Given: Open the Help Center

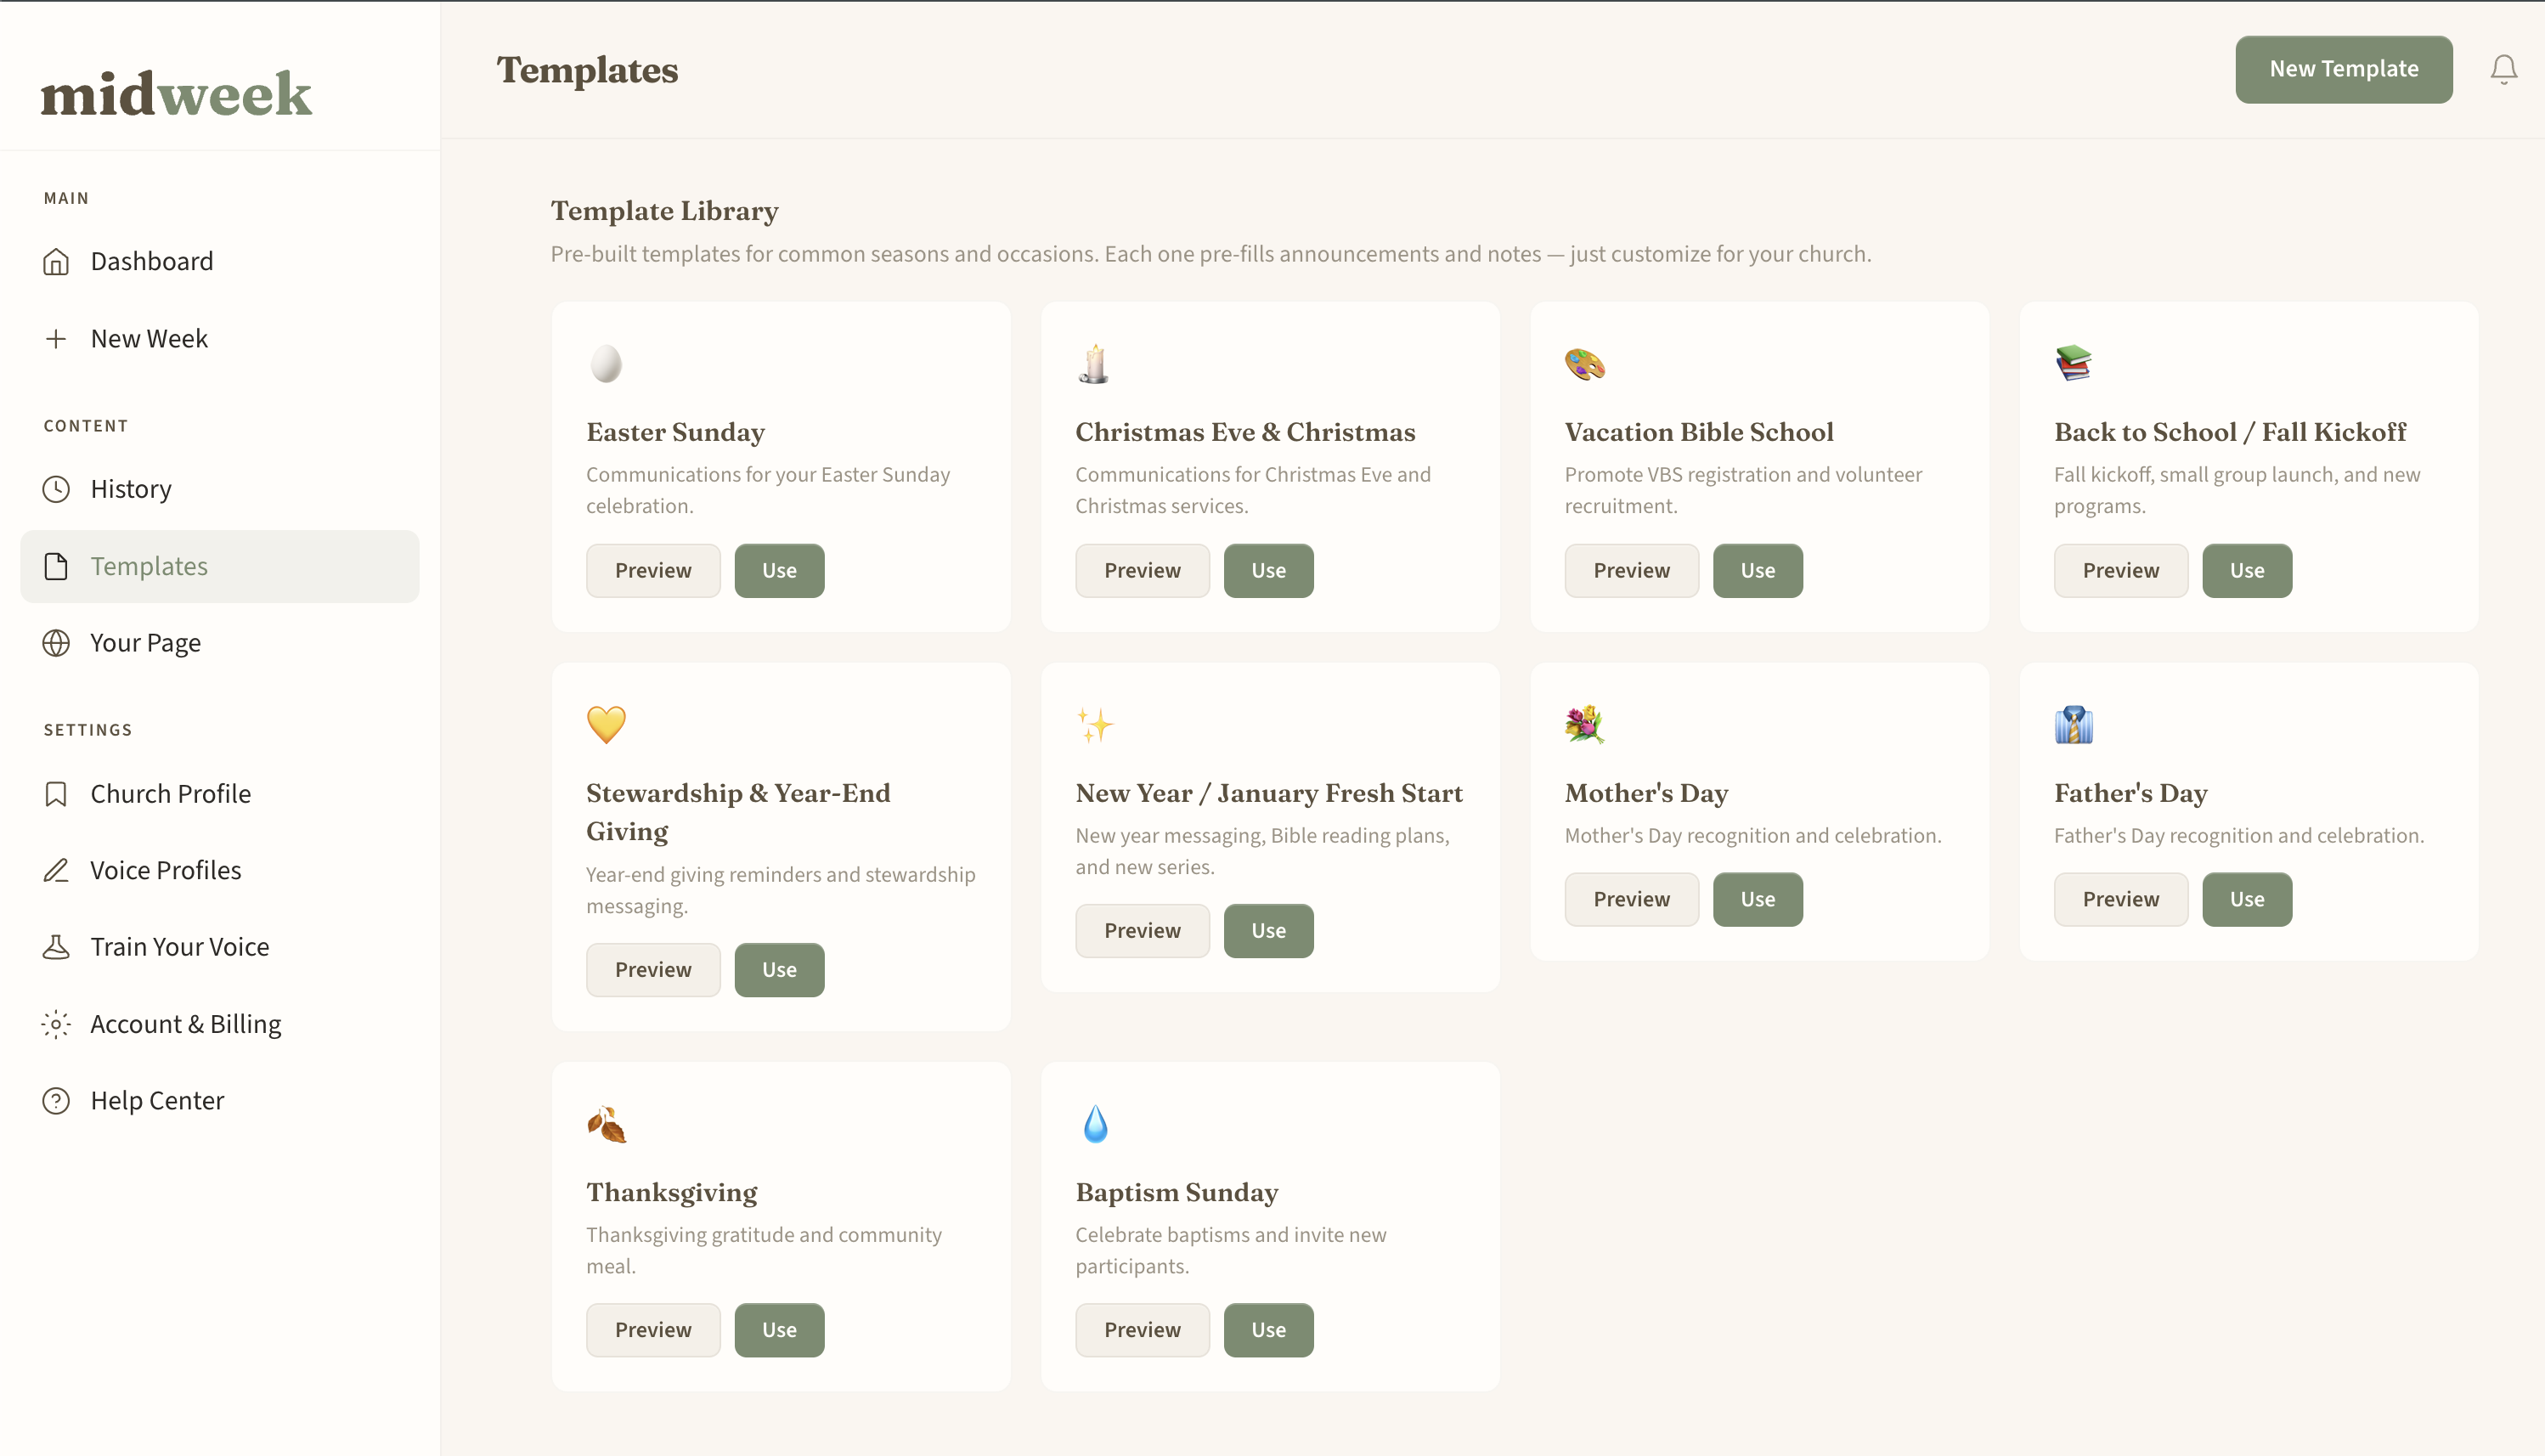Looking at the screenshot, I should coord(220,1101).
